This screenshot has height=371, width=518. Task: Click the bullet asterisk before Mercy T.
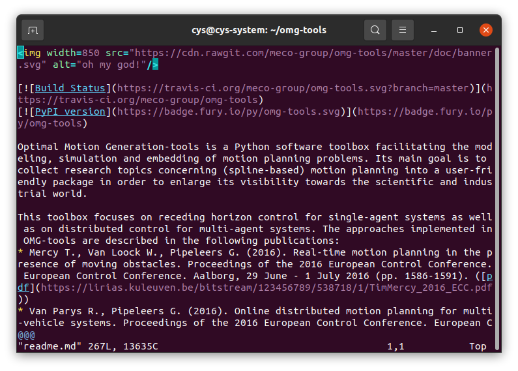pyautogui.click(x=21, y=252)
